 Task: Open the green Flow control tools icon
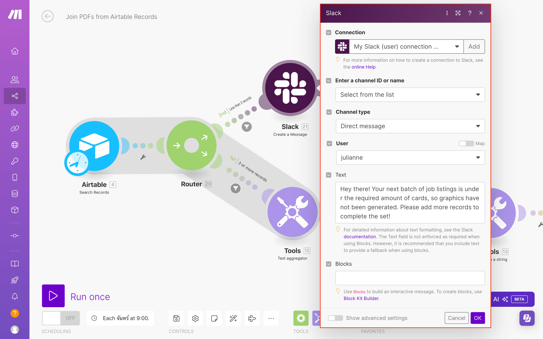point(301,318)
